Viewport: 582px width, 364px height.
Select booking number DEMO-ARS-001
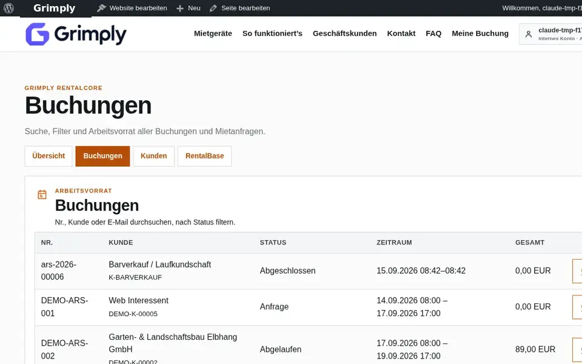pyautogui.click(x=65, y=307)
